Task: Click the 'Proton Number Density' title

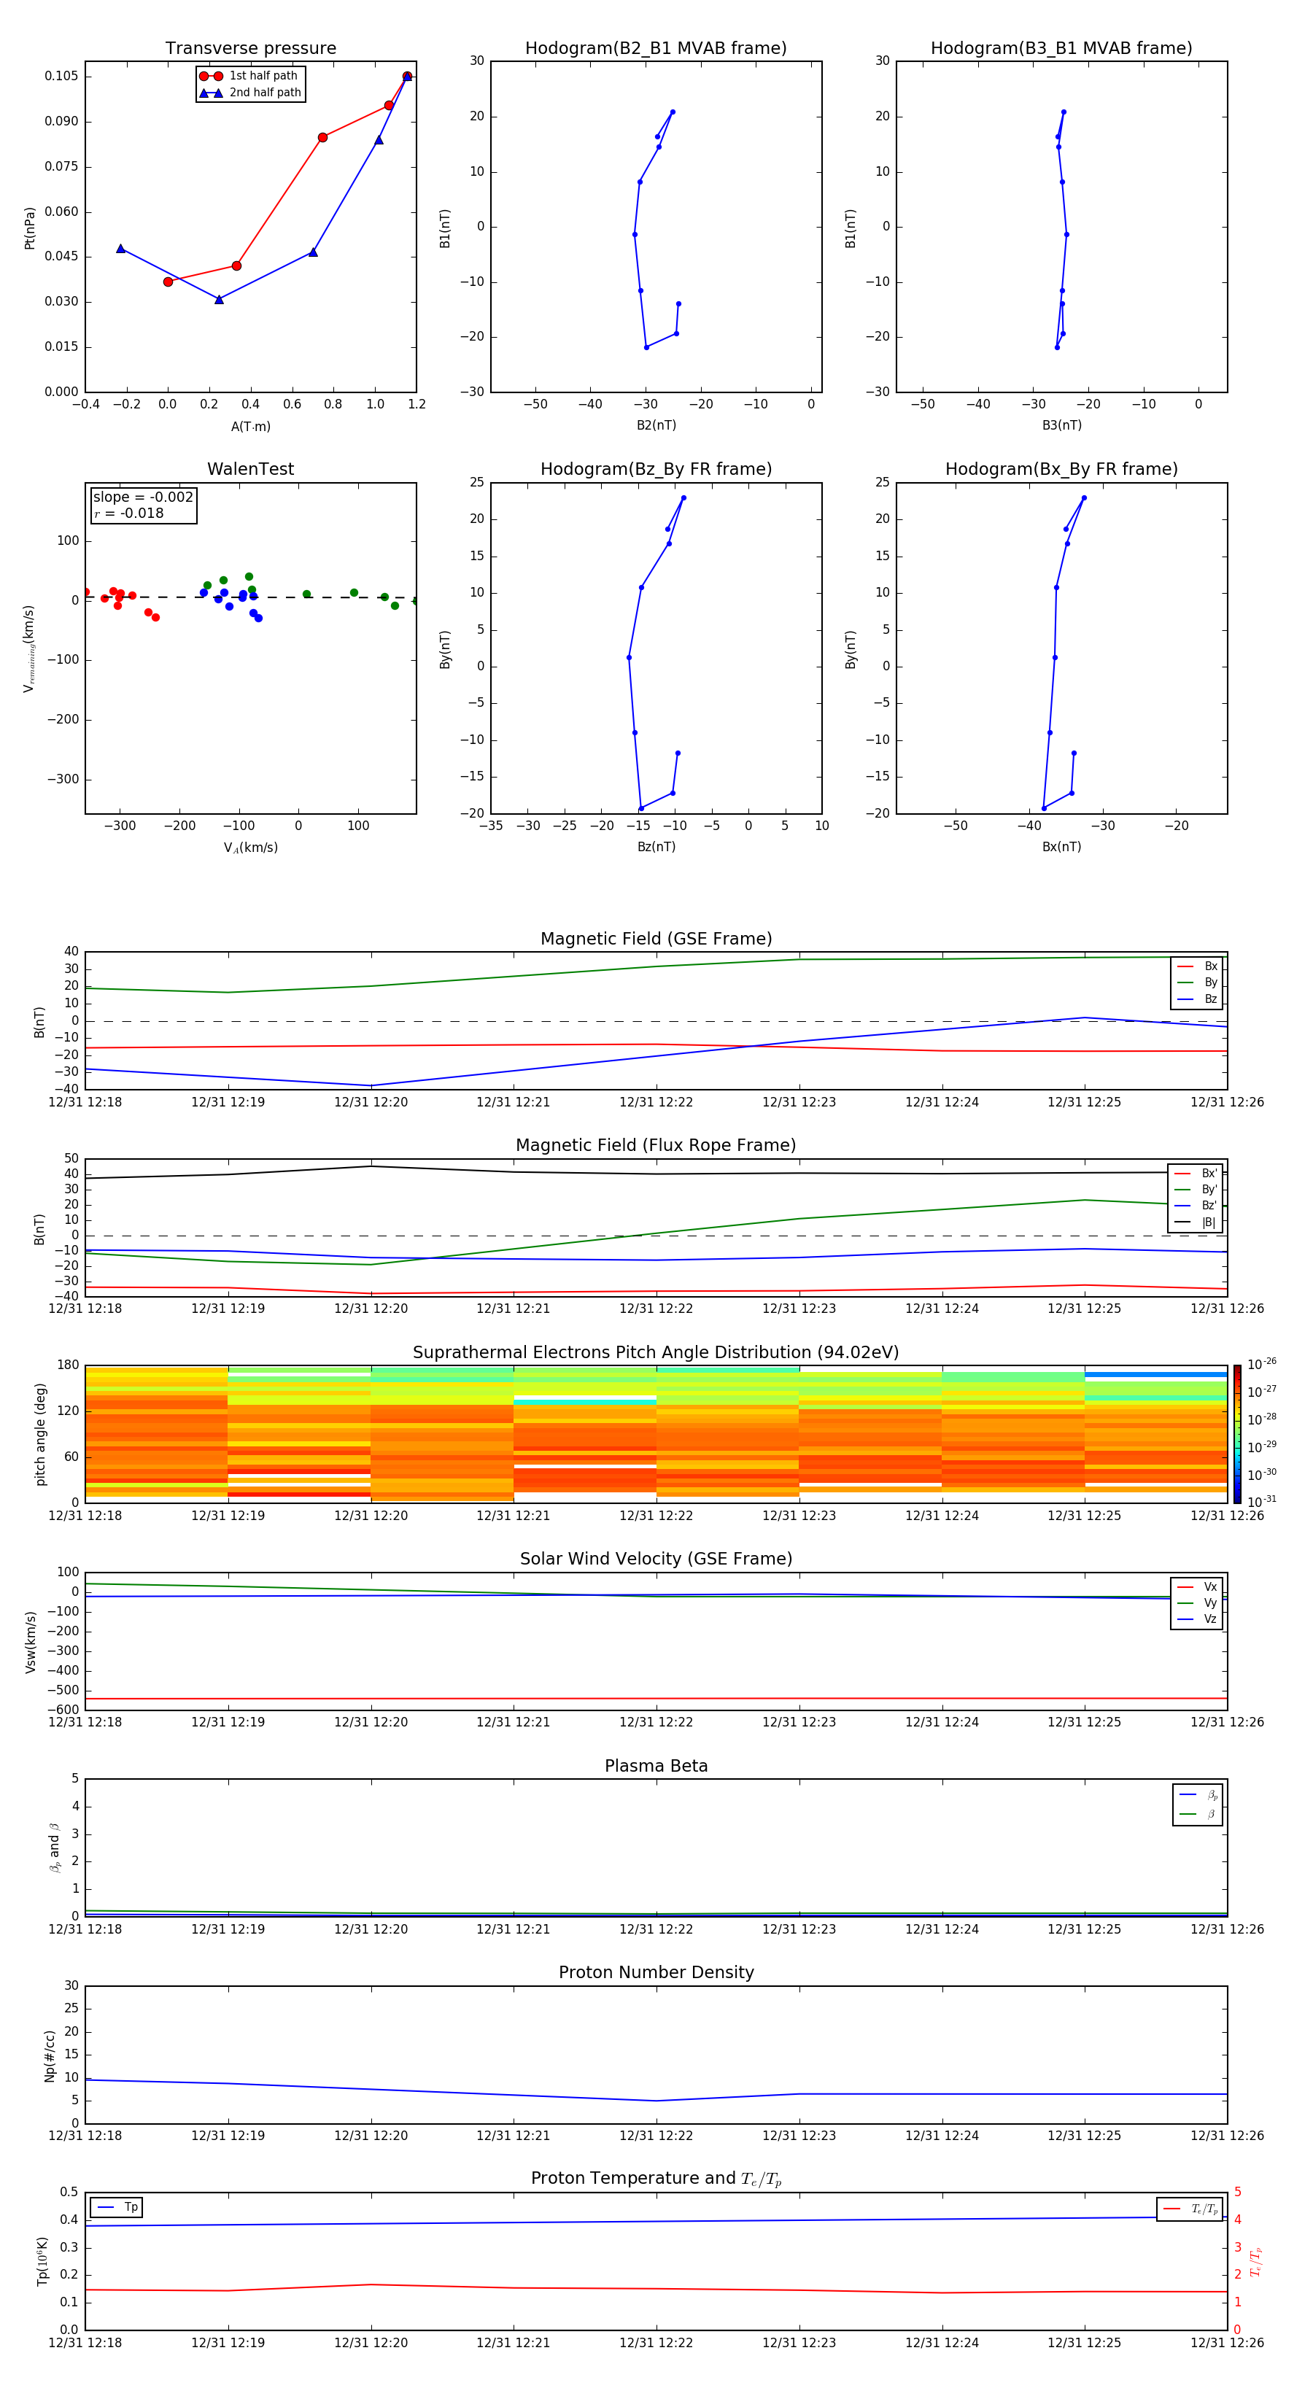Action: [656, 1972]
